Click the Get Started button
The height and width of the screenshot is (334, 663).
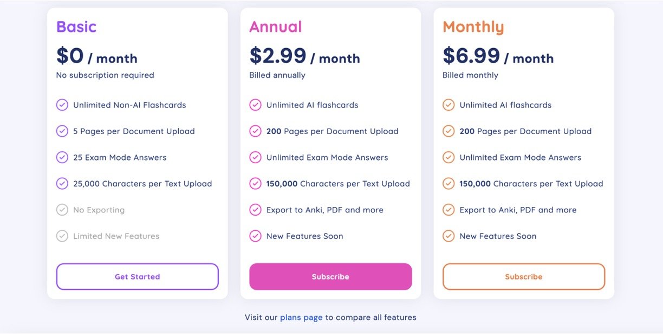[x=137, y=277]
